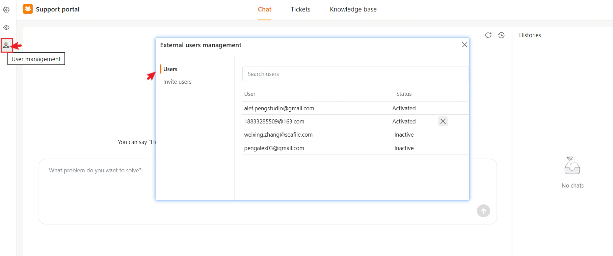Open the User management sidebar icon
Screen dimensions: 613x256
(6, 45)
